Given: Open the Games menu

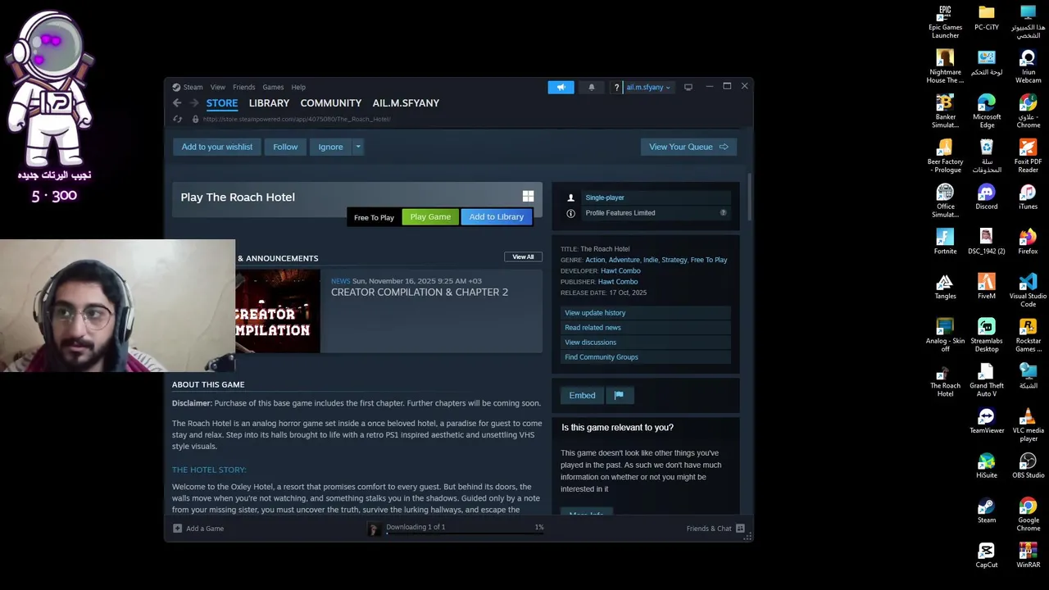Looking at the screenshot, I should 273,87.
